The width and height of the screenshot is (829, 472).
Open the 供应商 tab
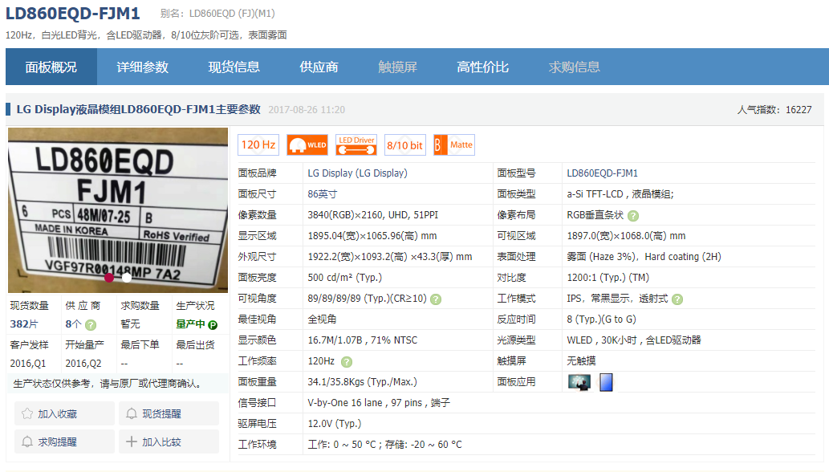(x=319, y=67)
